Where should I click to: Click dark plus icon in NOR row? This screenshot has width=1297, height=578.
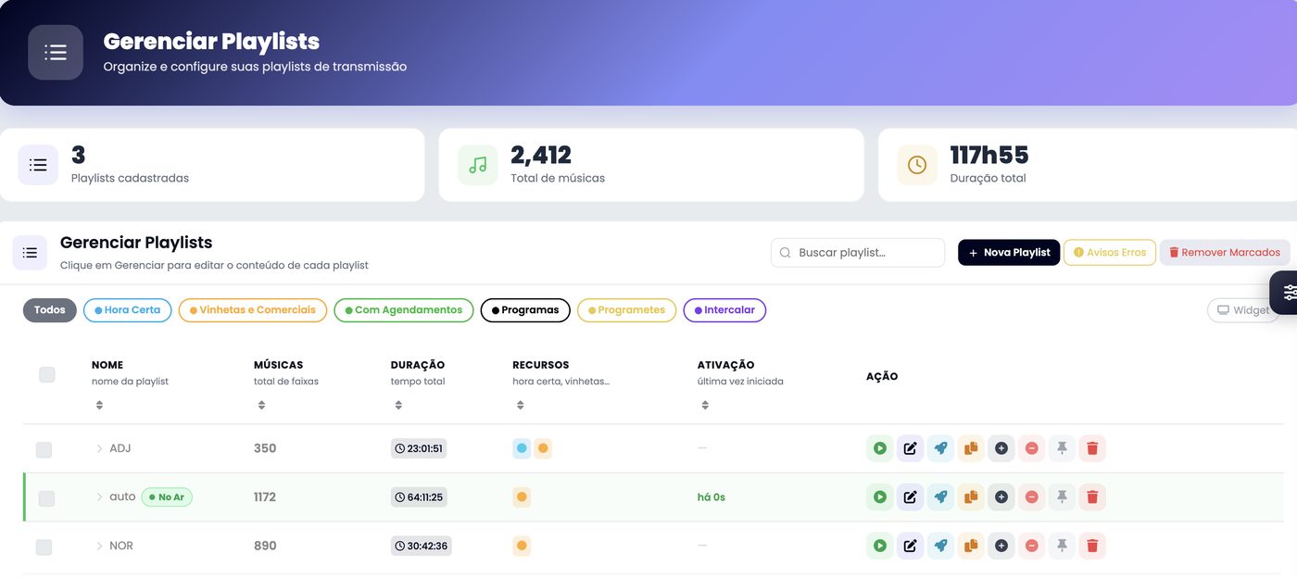pos(1001,546)
